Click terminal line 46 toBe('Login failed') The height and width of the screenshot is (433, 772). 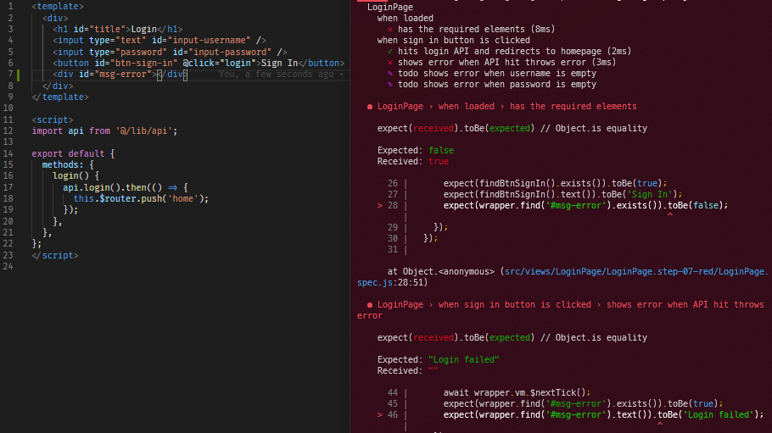[x=570, y=415]
